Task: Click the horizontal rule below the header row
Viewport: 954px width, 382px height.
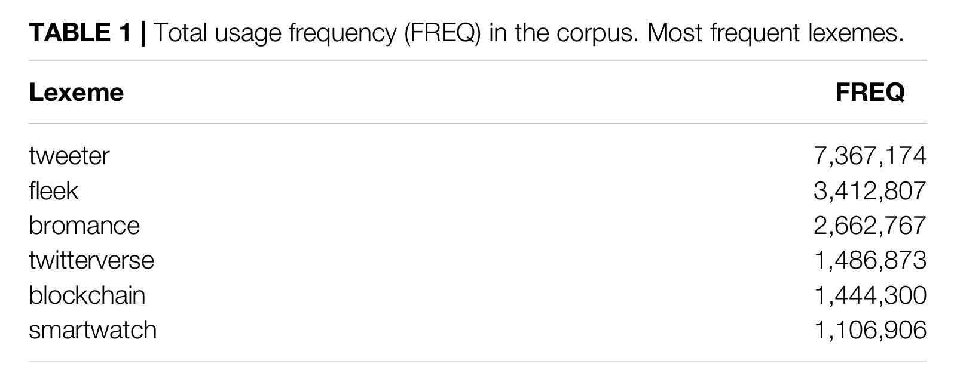Action: click(477, 124)
